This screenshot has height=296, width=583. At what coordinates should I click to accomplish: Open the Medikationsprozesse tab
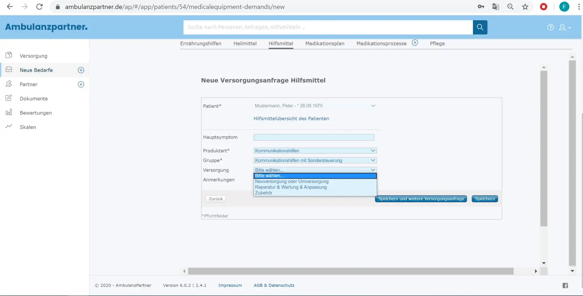click(381, 43)
